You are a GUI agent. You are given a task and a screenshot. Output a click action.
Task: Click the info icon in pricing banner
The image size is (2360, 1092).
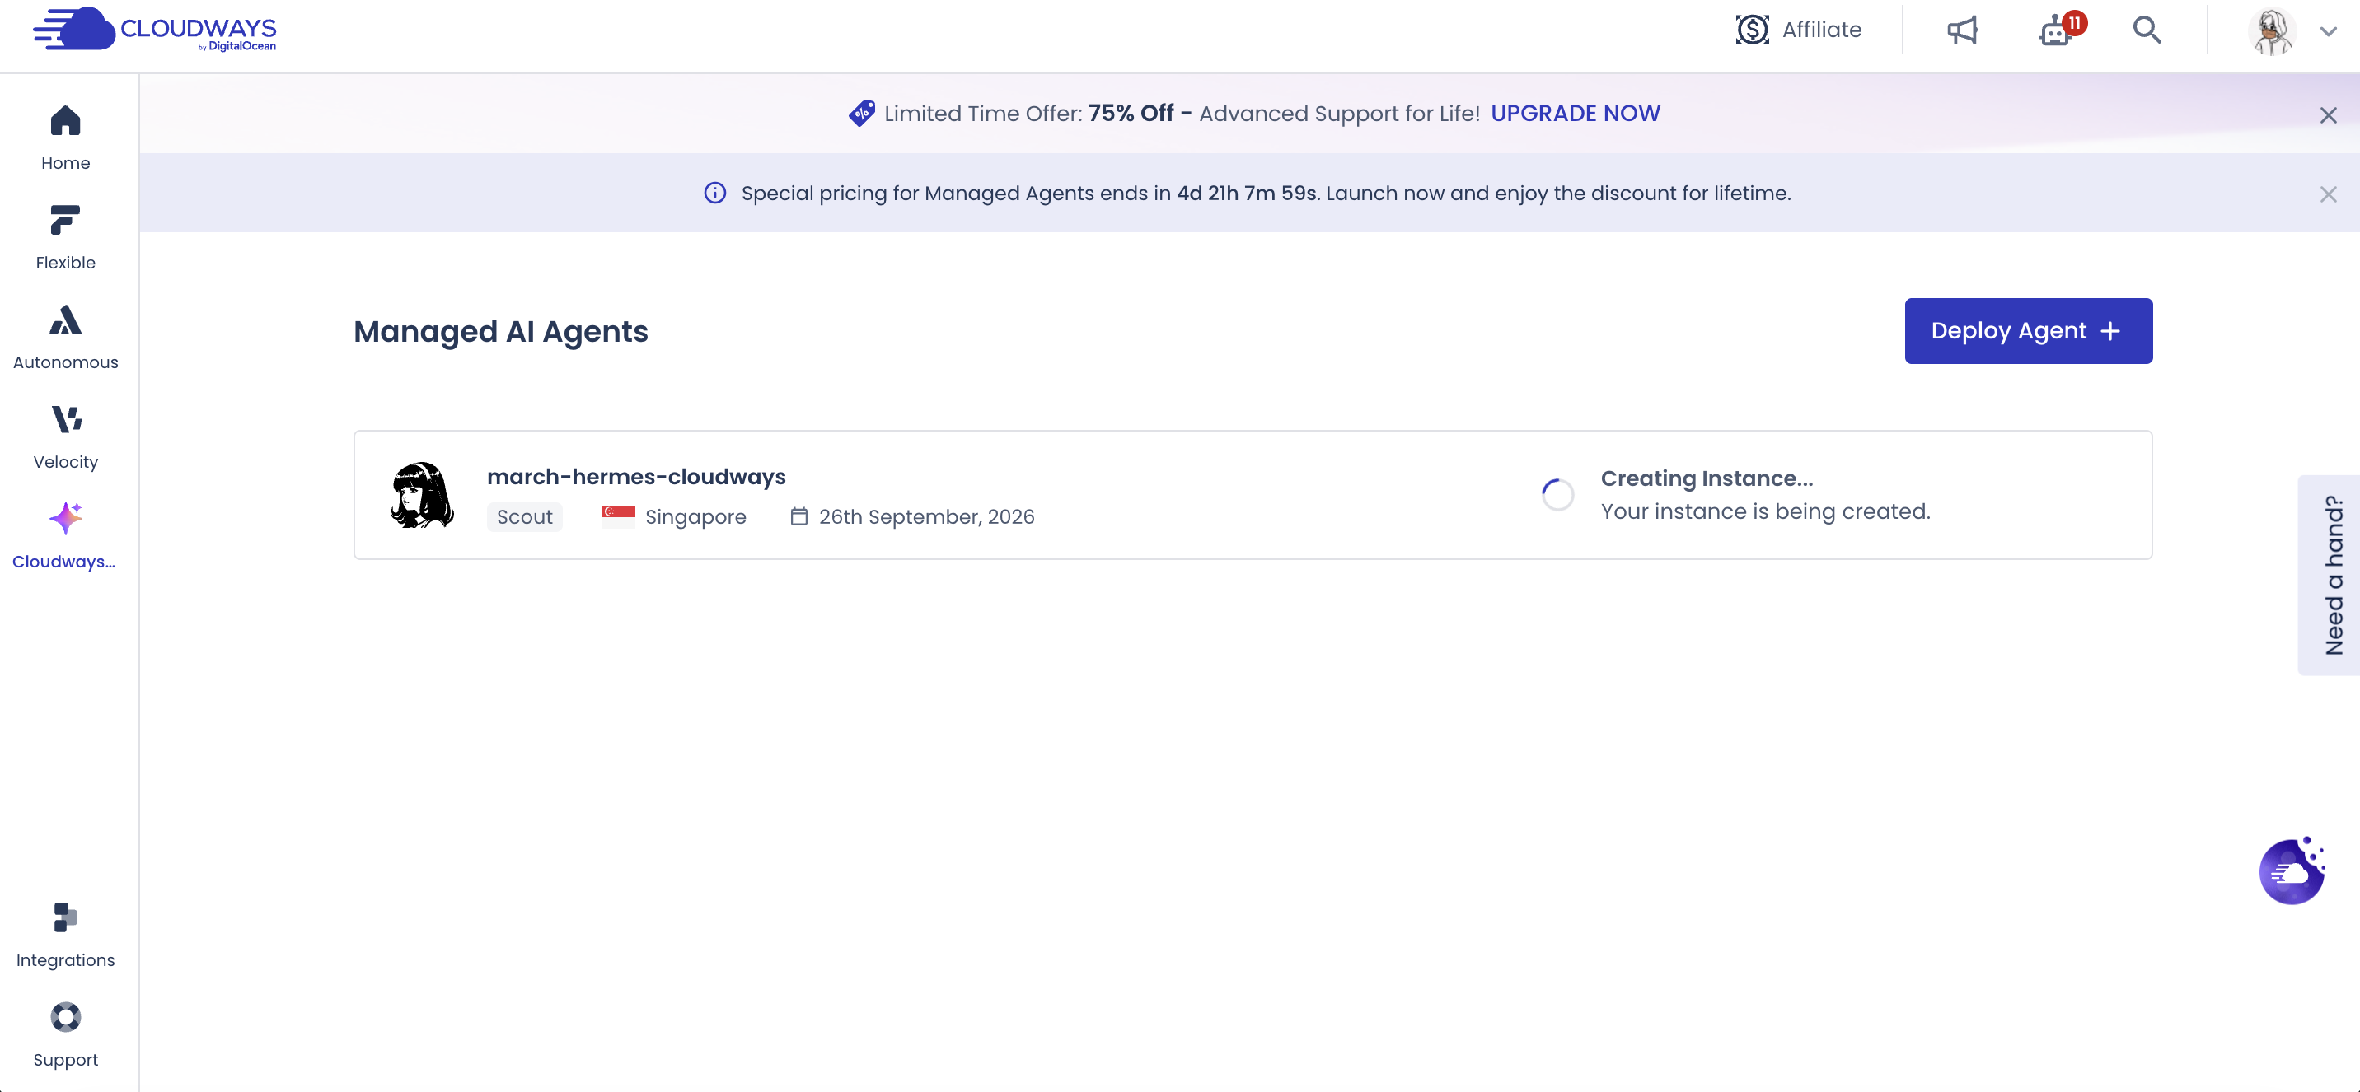[x=714, y=194]
